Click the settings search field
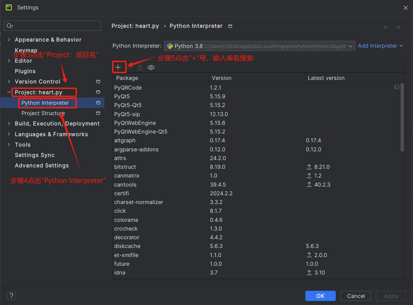The image size is (413, 305). tap(52, 26)
